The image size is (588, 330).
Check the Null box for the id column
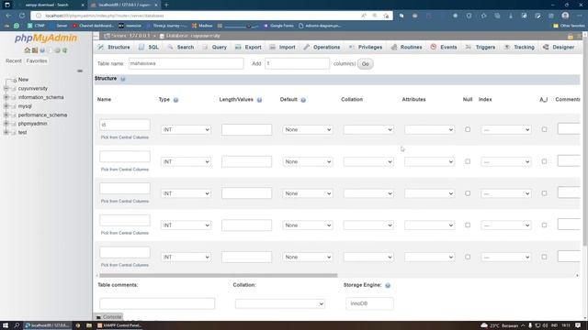point(468,129)
